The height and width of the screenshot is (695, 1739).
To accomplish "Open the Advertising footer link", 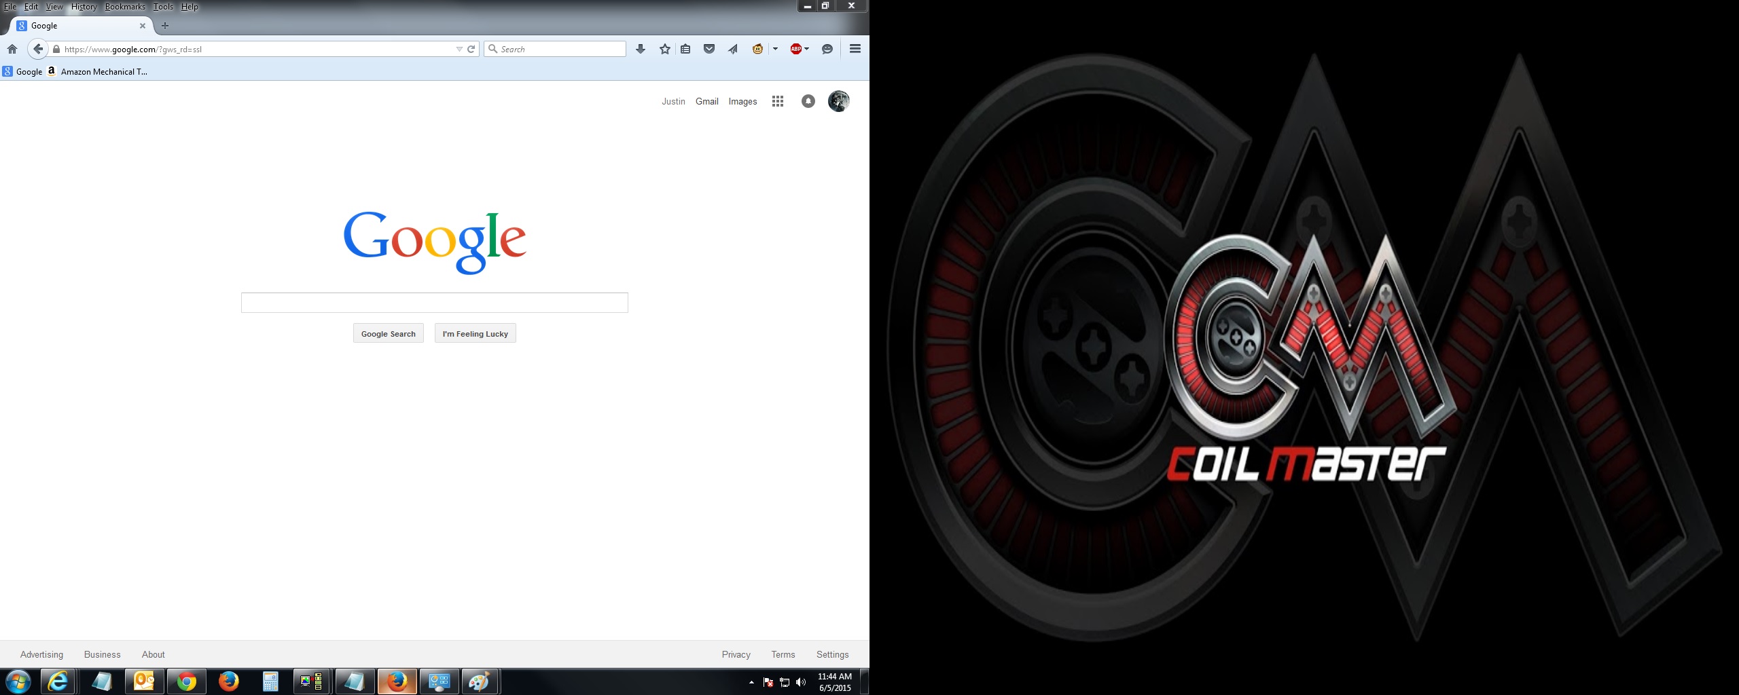I will 41,654.
